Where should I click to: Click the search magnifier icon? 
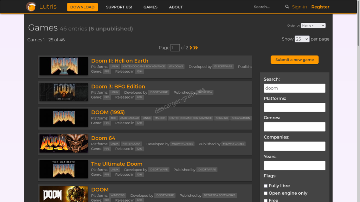[x=287, y=7]
